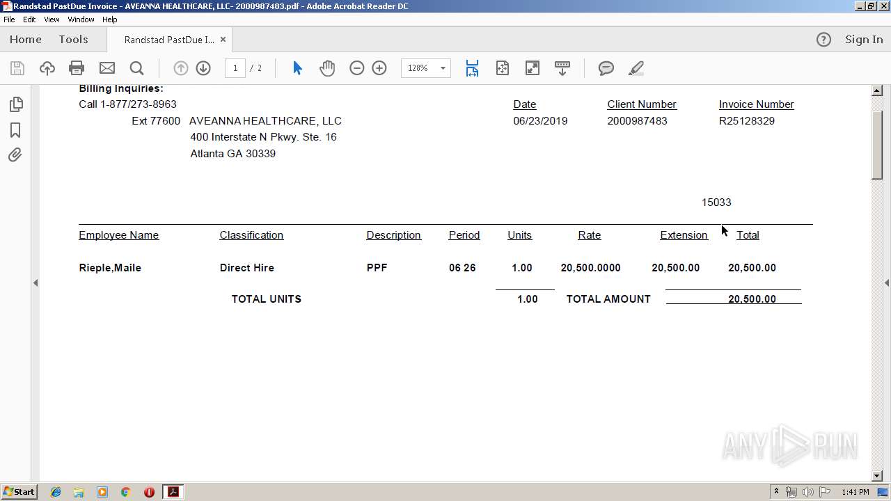The image size is (891, 501).
Task: Click the Save file icon
Action: point(17,68)
